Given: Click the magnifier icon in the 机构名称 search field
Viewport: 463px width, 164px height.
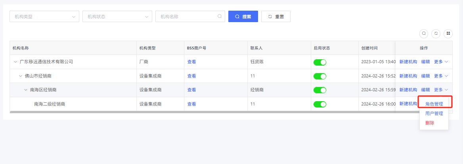Looking at the screenshot, I should pyautogui.click(x=220, y=17).
